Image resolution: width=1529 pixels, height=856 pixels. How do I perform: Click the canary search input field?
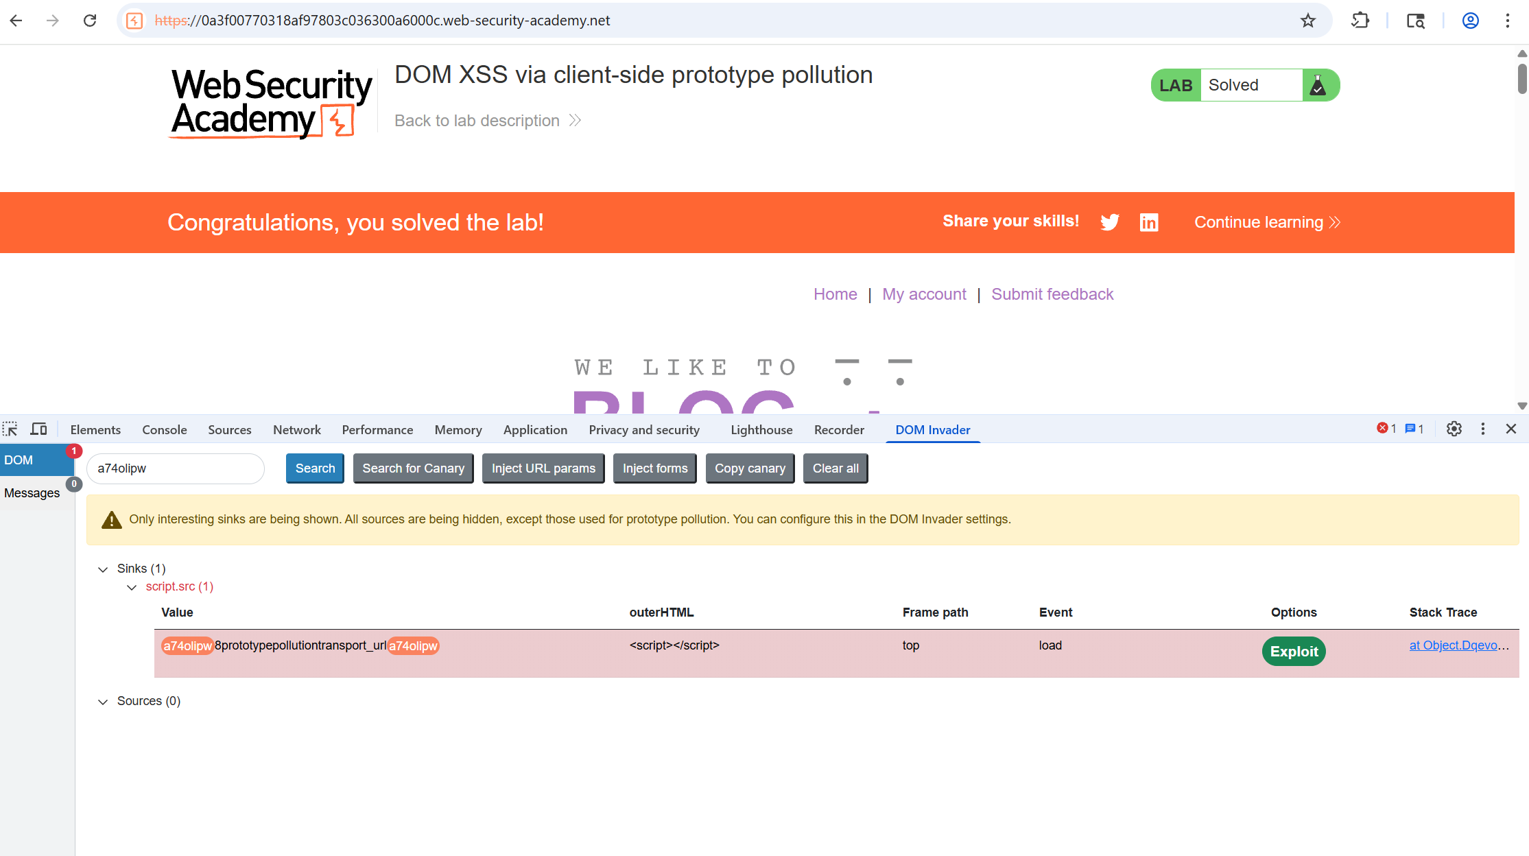pos(176,468)
